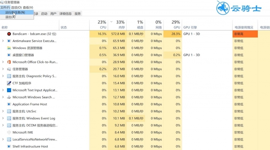The image size is (270, 150).
Task: Click the Bandicam red record icon
Action: point(9,34)
